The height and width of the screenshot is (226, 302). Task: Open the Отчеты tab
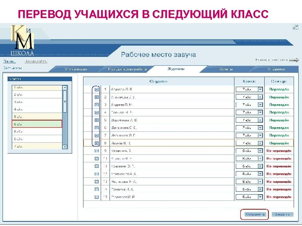(x=226, y=69)
